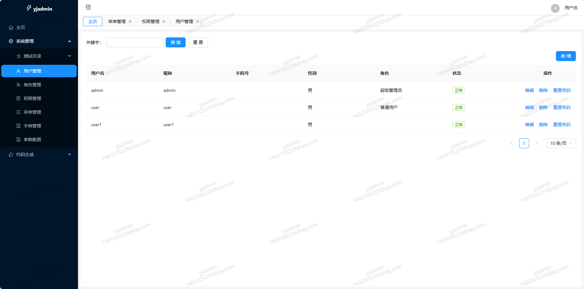584x289 pixels.
Task: Close the 菜单管理 tab
Action: point(130,21)
